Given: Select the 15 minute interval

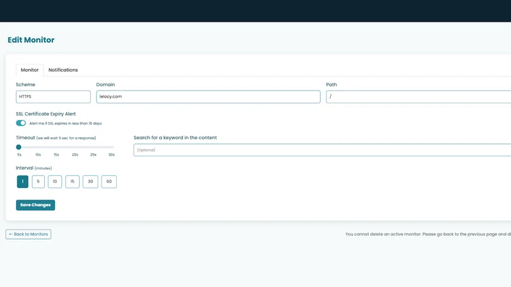Looking at the screenshot, I should click(x=72, y=182).
